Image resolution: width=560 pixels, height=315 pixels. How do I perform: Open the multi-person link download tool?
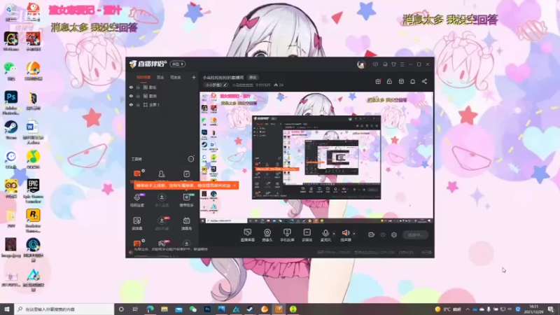162,200
